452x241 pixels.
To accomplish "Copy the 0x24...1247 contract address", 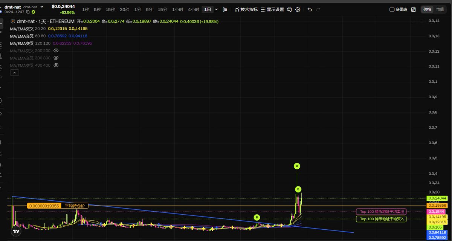I will pyautogui.click(x=28, y=12).
